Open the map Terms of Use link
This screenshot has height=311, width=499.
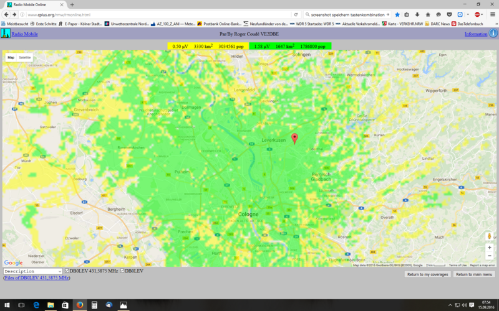pos(458,265)
